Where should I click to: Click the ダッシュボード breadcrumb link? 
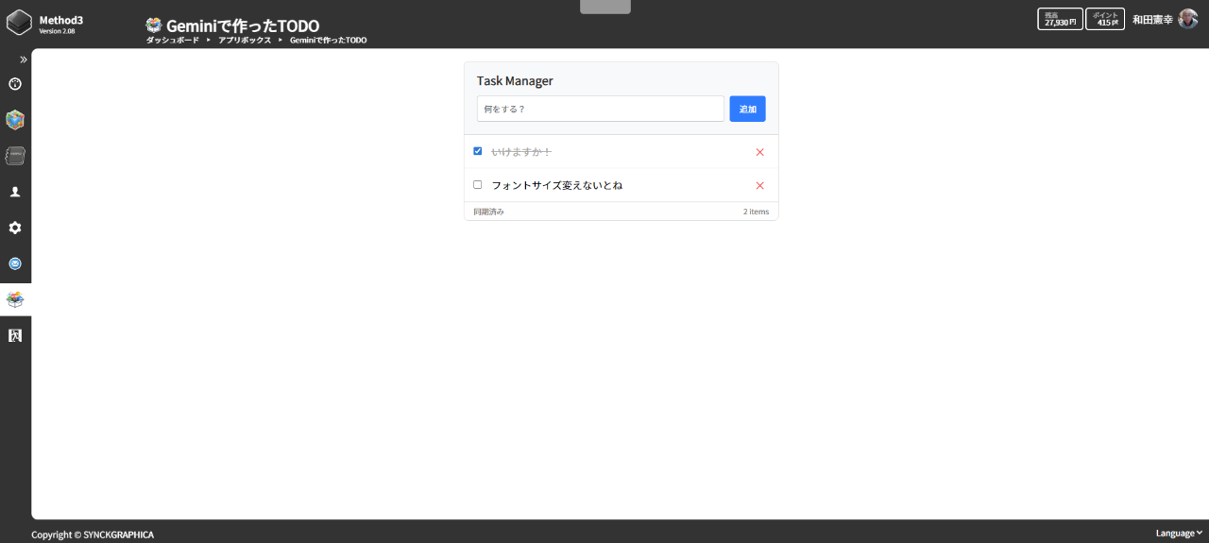pos(173,41)
